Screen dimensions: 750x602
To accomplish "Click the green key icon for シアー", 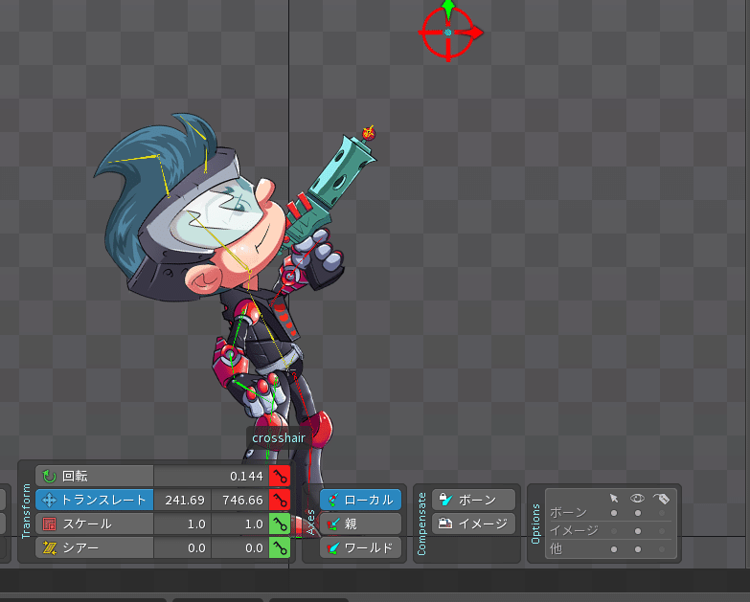I will pyautogui.click(x=280, y=547).
